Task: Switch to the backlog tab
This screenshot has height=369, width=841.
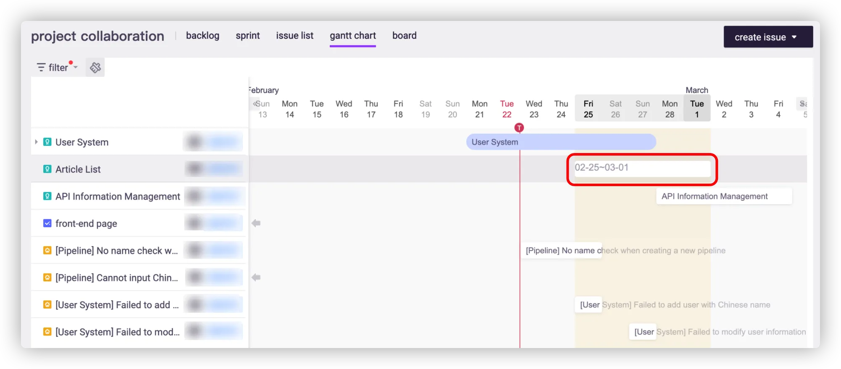Action: pyautogui.click(x=202, y=36)
